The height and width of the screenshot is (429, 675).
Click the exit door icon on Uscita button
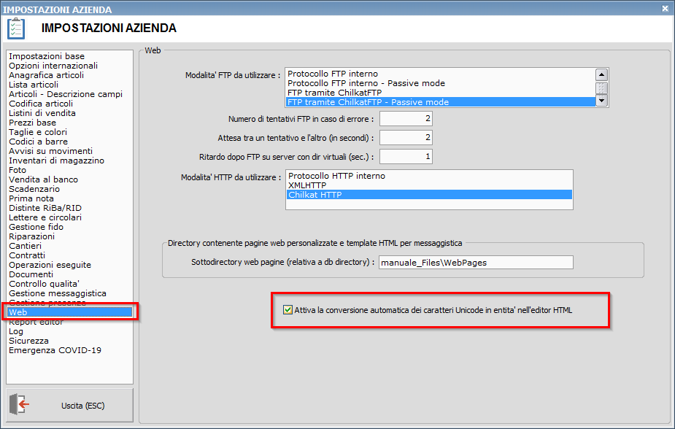(x=20, y=404)
